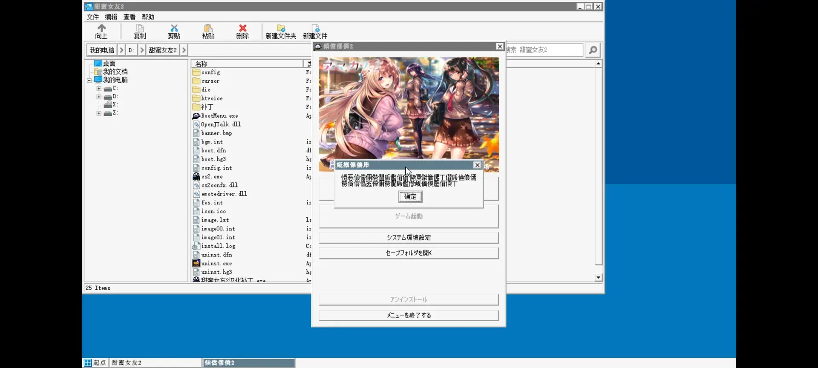Select the cursor folder icon
The image size is (818, 368).
(x=196, y=81)
